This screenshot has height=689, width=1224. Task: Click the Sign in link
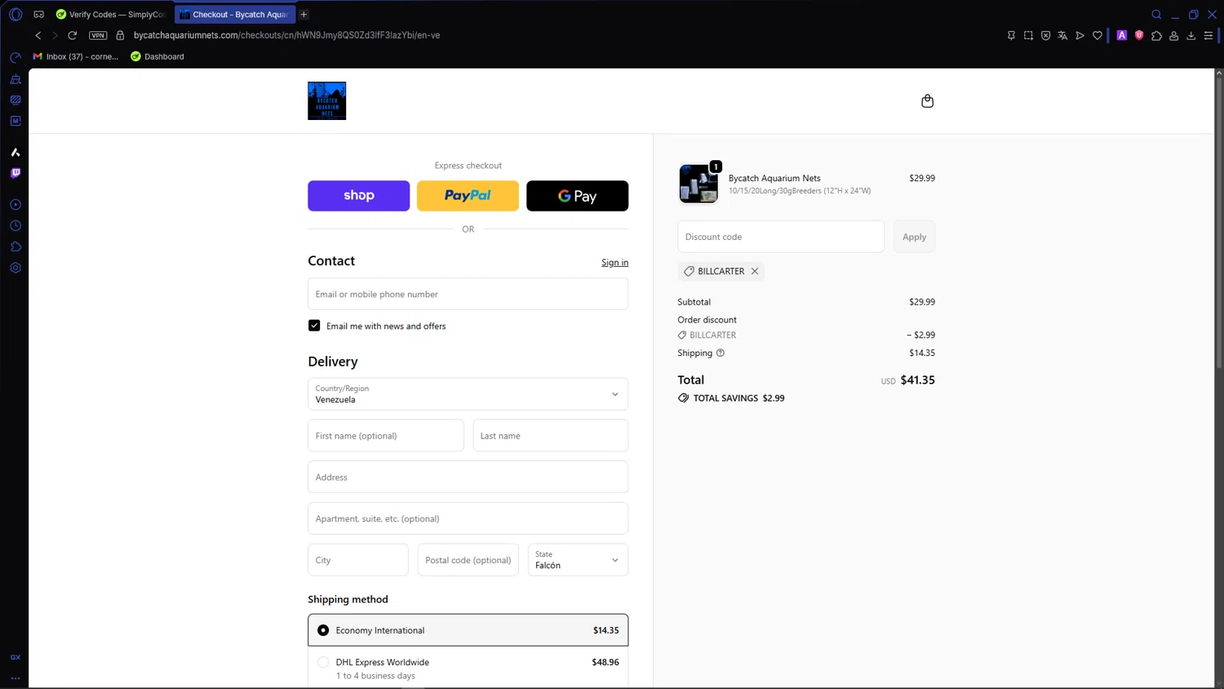[x=614, y=262]
